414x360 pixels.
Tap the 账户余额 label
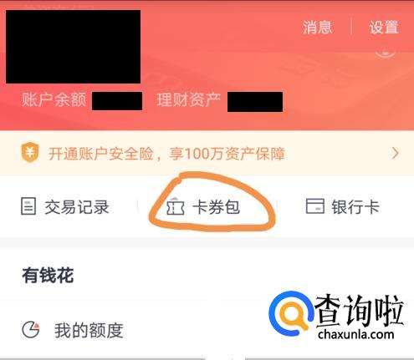54,99
